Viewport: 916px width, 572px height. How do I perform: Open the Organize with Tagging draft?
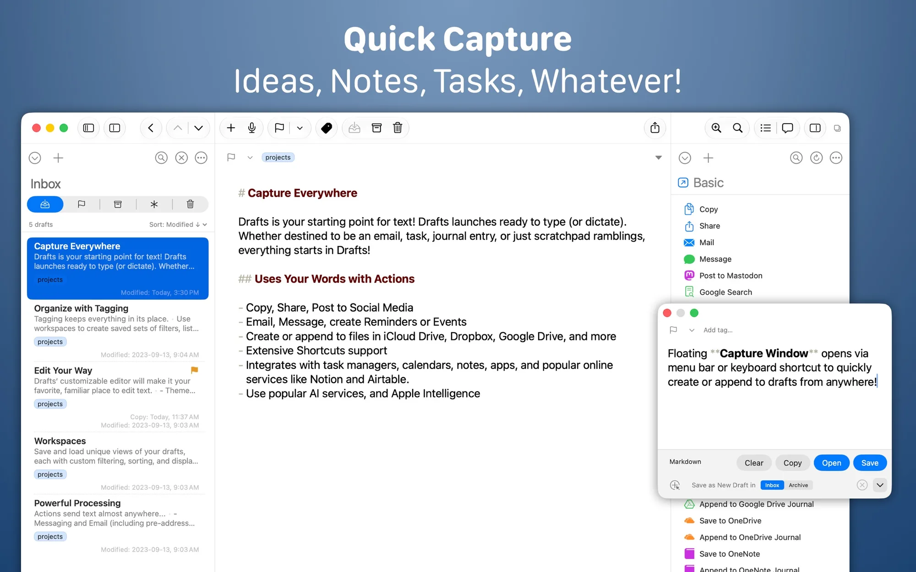(x=117, y=331)
